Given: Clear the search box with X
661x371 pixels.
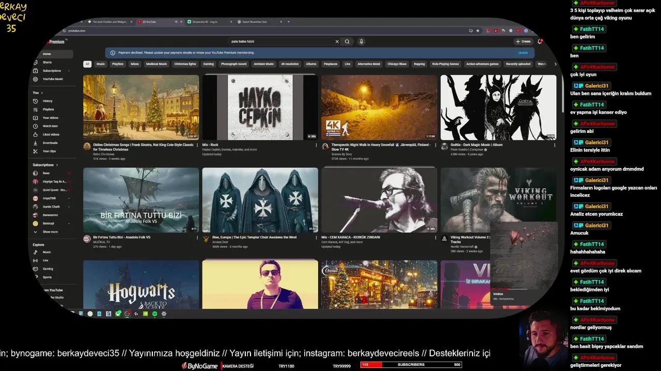Looking at the screenshot, I should (337, 42).
